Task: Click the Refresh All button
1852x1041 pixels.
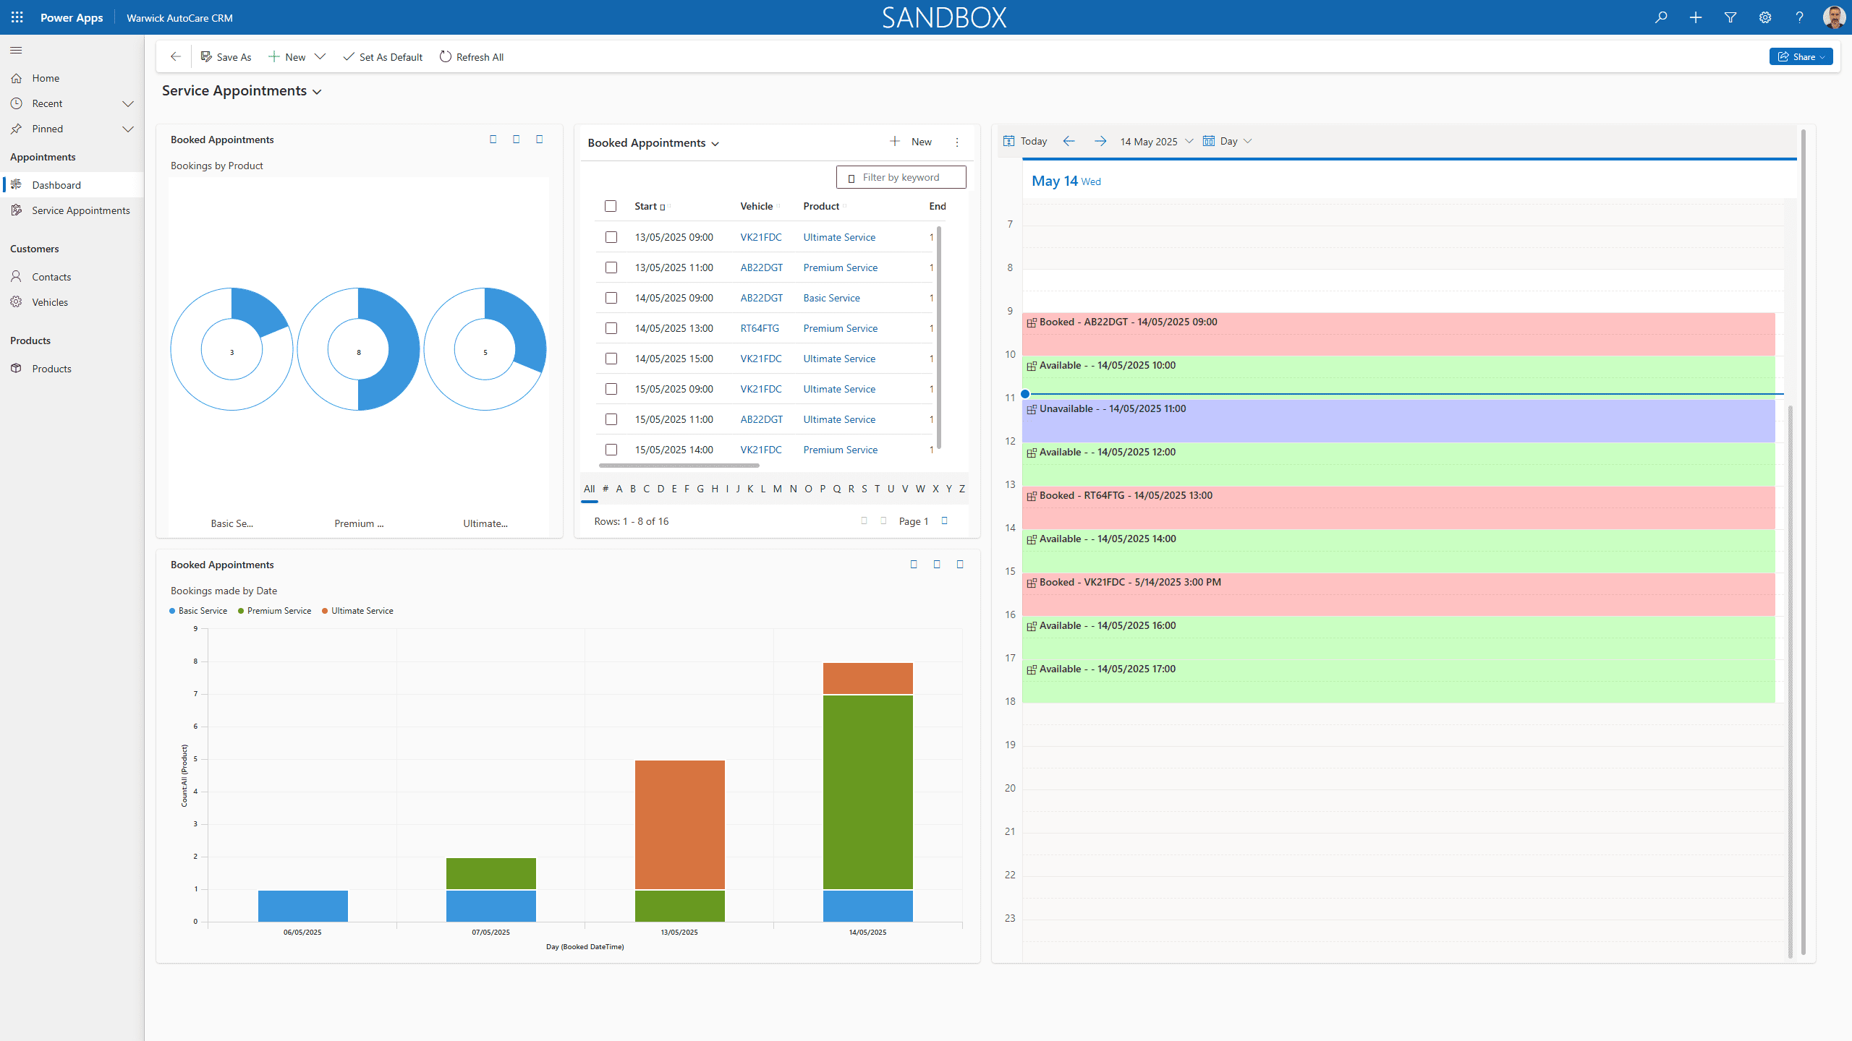Action: point(472,57)
